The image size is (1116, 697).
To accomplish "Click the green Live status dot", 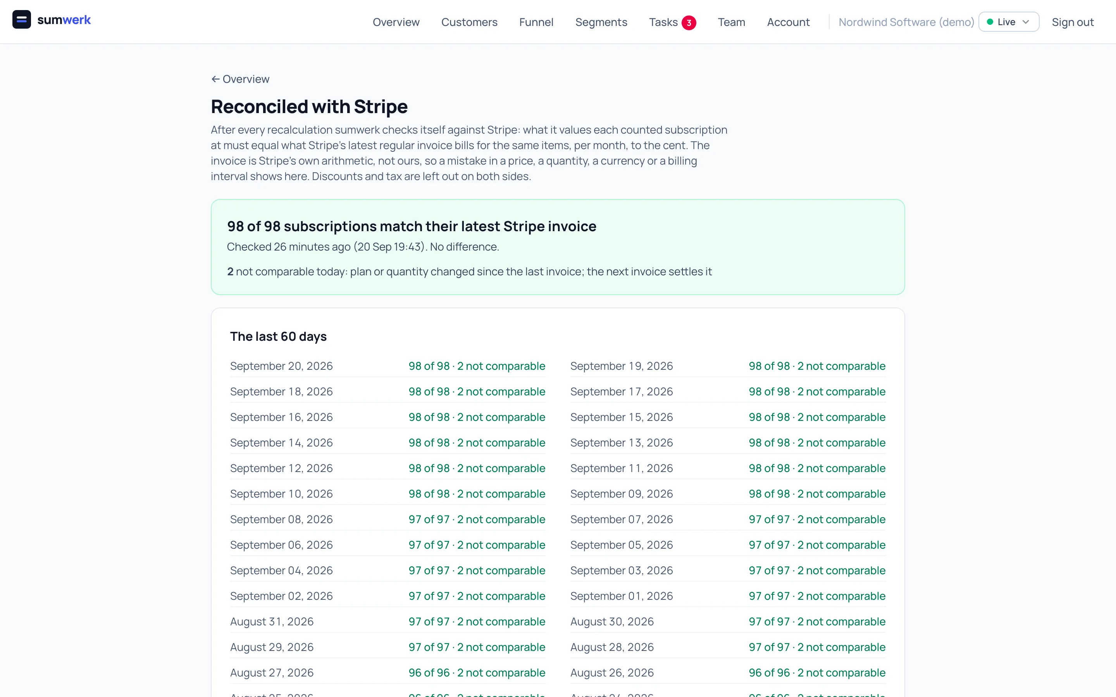I will pos(990,22).
